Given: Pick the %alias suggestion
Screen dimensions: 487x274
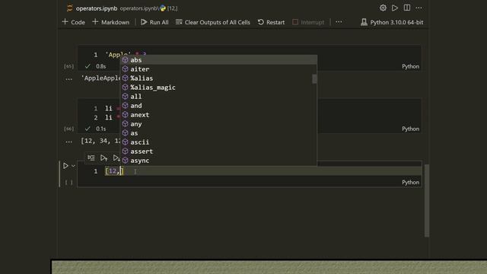Looking at the screenshot, I should coord(218,78).
